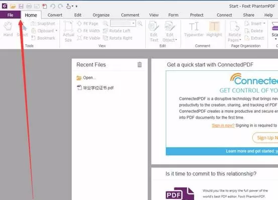Go to the Form tab
The width and height of the screenshot is (278, 200).
tap(173, 15)
